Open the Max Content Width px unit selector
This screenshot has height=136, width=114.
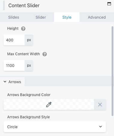pos(29,65)
